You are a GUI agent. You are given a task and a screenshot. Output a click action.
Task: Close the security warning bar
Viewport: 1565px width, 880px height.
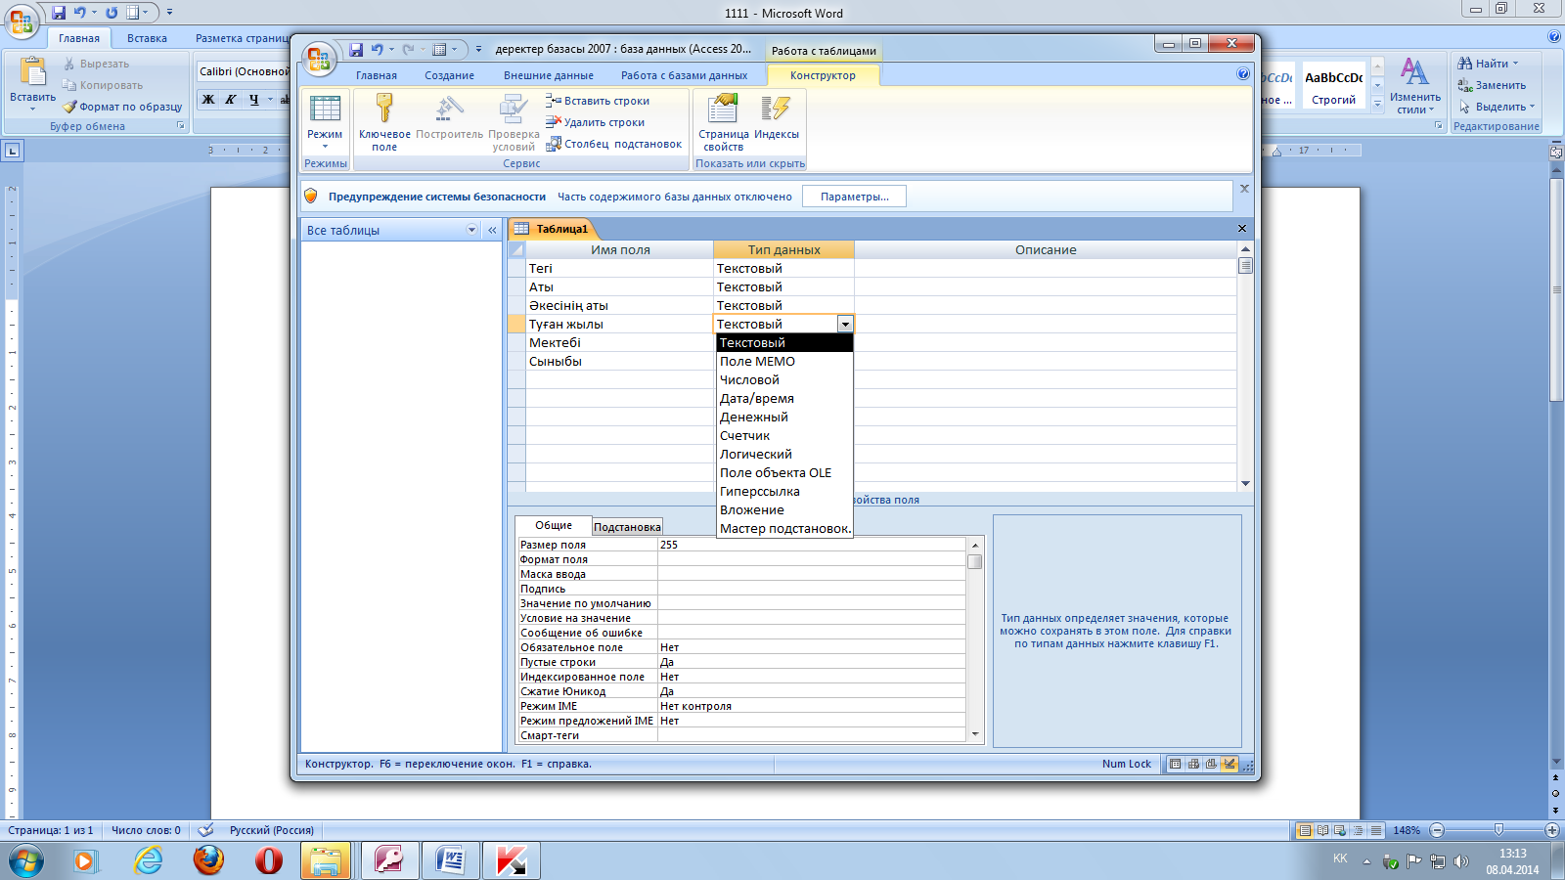point(1244,189)
